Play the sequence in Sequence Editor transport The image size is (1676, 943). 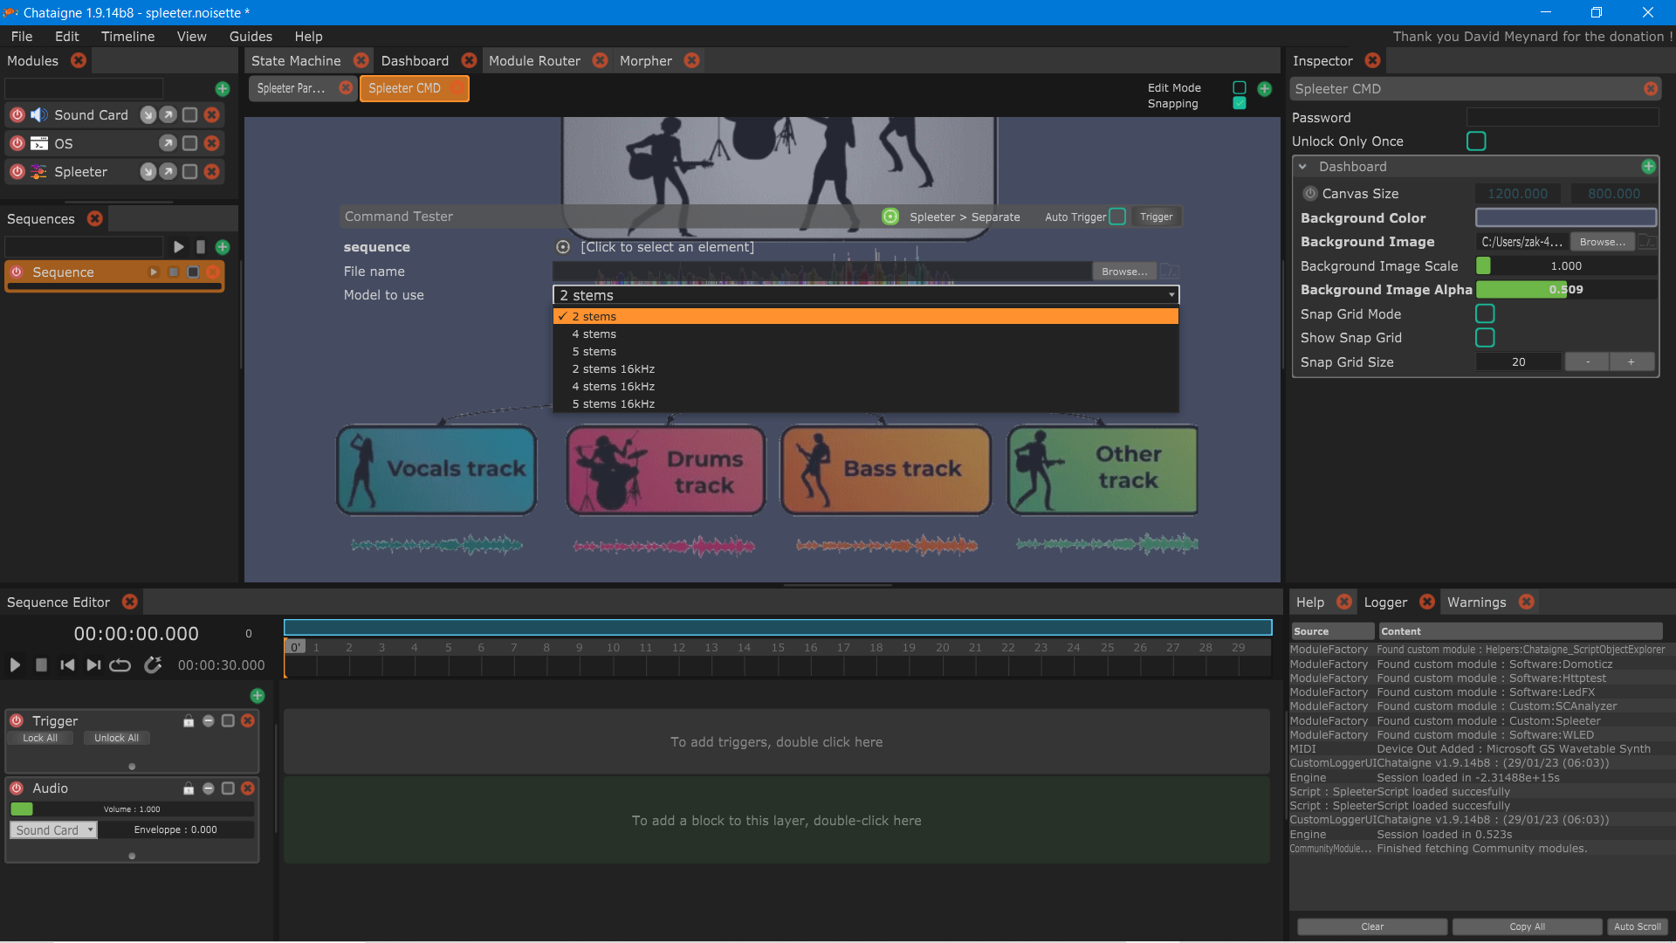pos(15,665)
